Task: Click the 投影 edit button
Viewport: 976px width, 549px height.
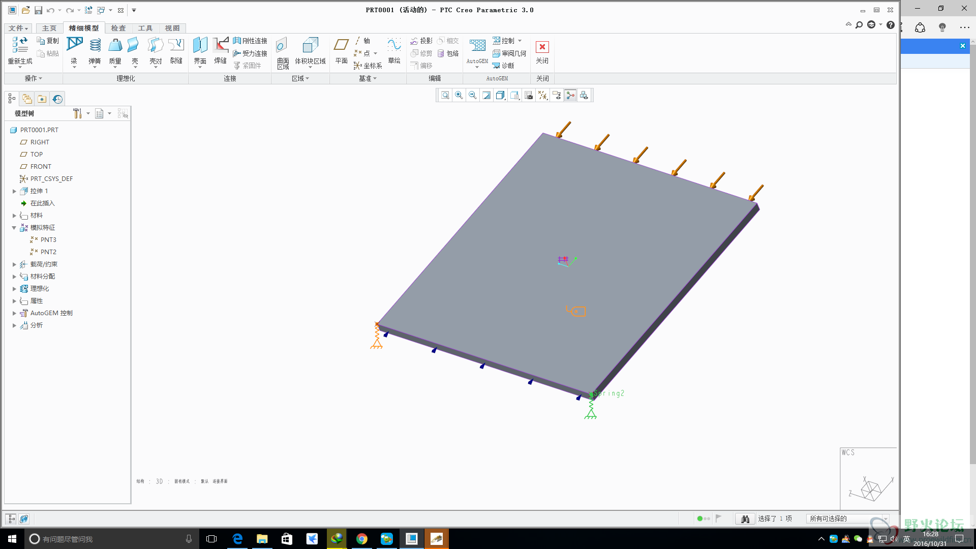Action: pyautogui.click(x=421, y=41)
